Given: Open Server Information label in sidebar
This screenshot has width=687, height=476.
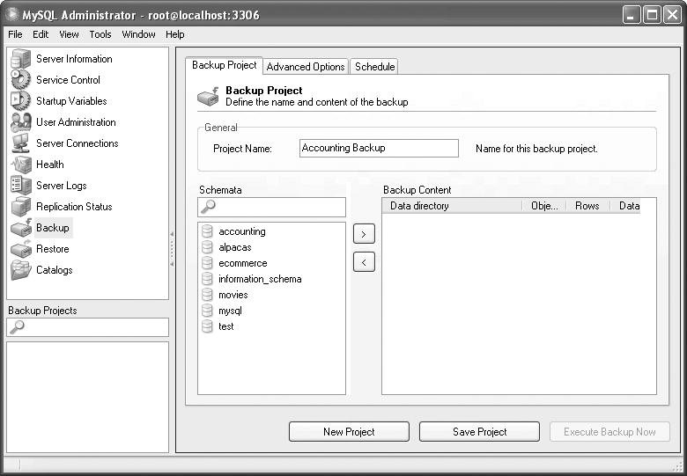Looking at the screenshot, I should 74,59.
